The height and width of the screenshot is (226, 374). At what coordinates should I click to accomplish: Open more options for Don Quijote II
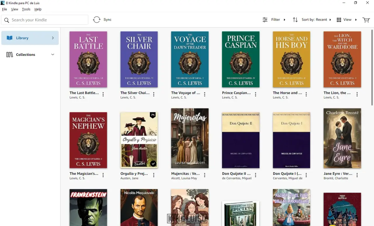256,175
